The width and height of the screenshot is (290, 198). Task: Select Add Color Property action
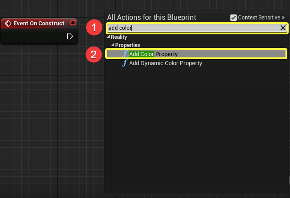point(154,54)
